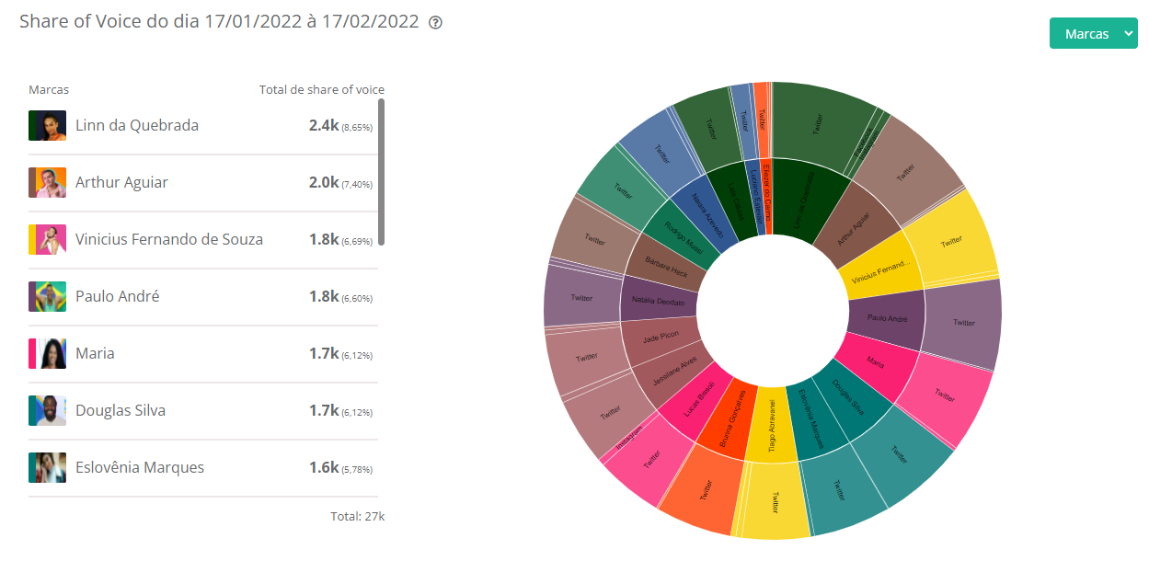Viewport: 1149px width, 561px height.
Task: Select Vinicius Fernando de Souza avatar
Action: 47,240
